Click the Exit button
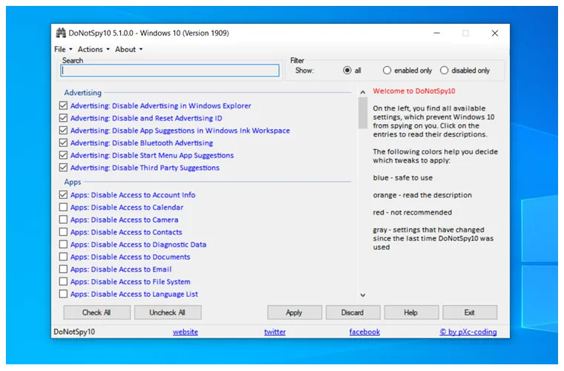The width and height of the screenshot is (564, 371). tap(470, 312)
